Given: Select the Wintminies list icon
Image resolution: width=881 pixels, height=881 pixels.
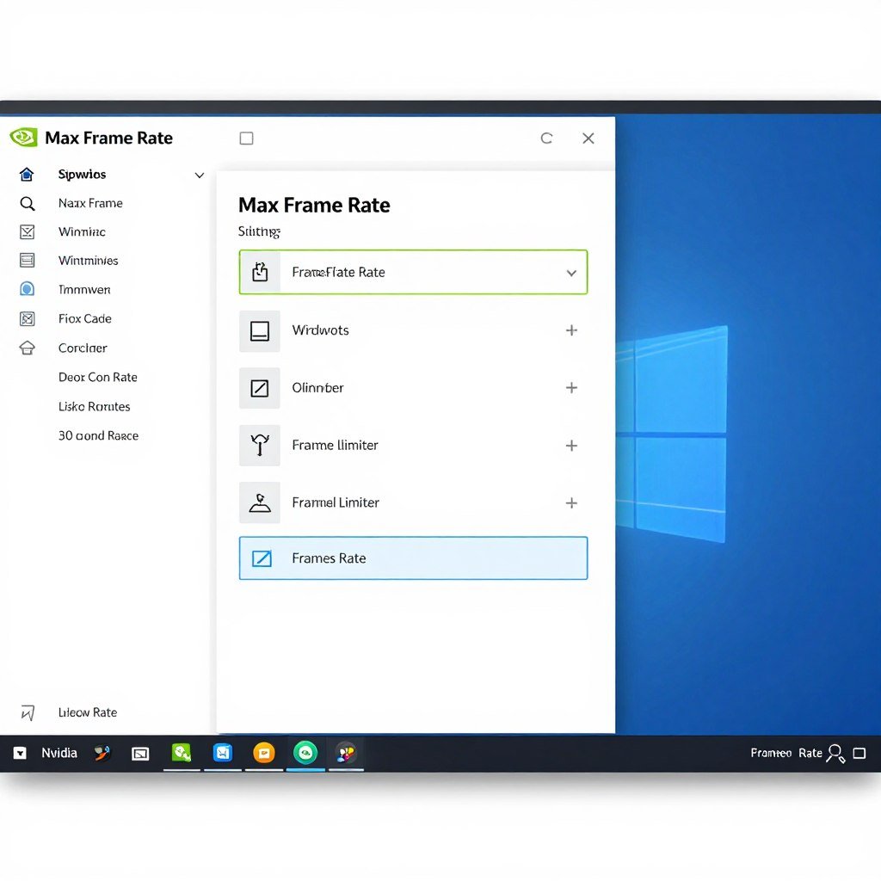Looking at the screenshot, I should [27, 260].
